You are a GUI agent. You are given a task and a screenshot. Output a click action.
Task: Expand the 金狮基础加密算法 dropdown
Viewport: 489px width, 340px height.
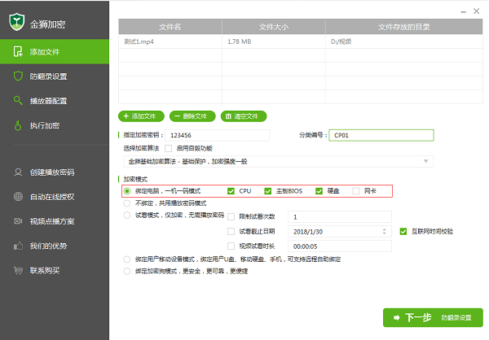[279, 161]
